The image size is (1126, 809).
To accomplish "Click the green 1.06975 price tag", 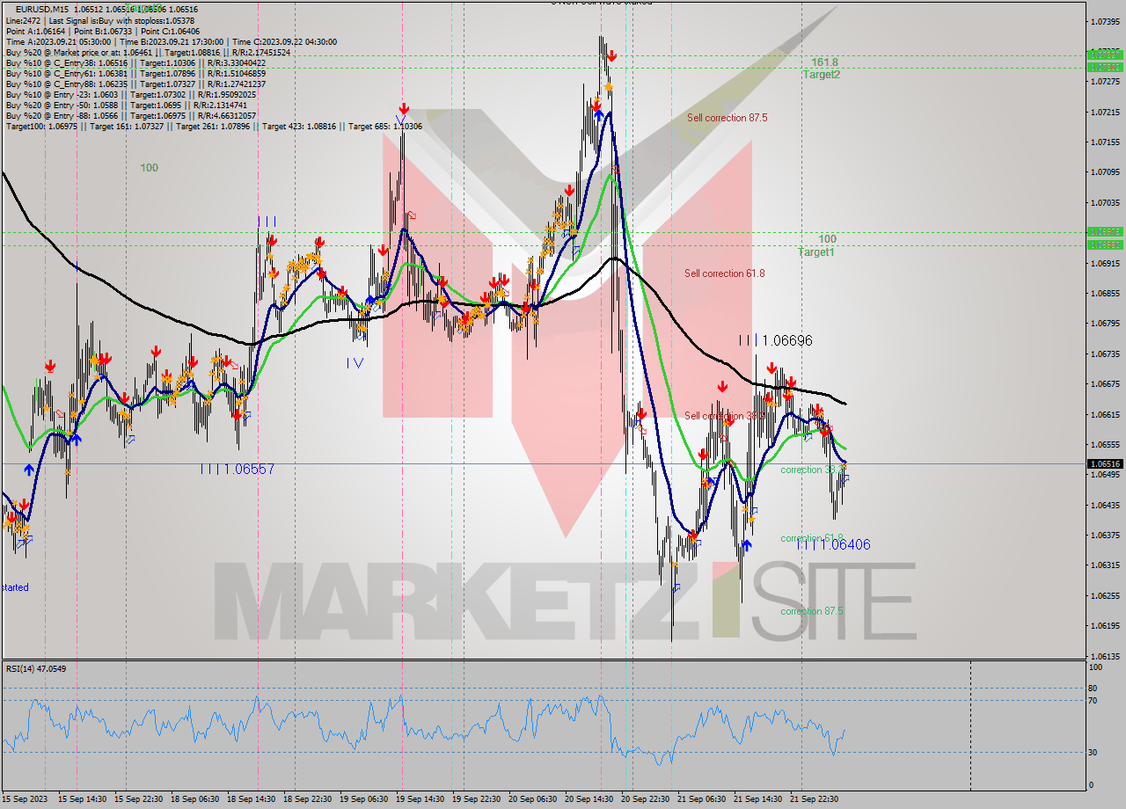I will coord(1105,232).
